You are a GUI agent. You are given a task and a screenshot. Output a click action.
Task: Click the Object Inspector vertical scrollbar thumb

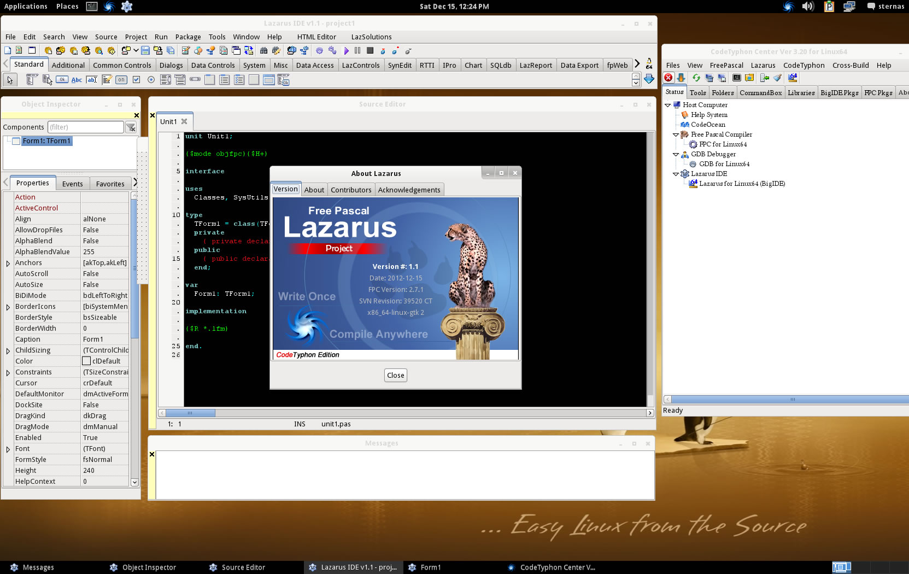(x=134, y=268)
